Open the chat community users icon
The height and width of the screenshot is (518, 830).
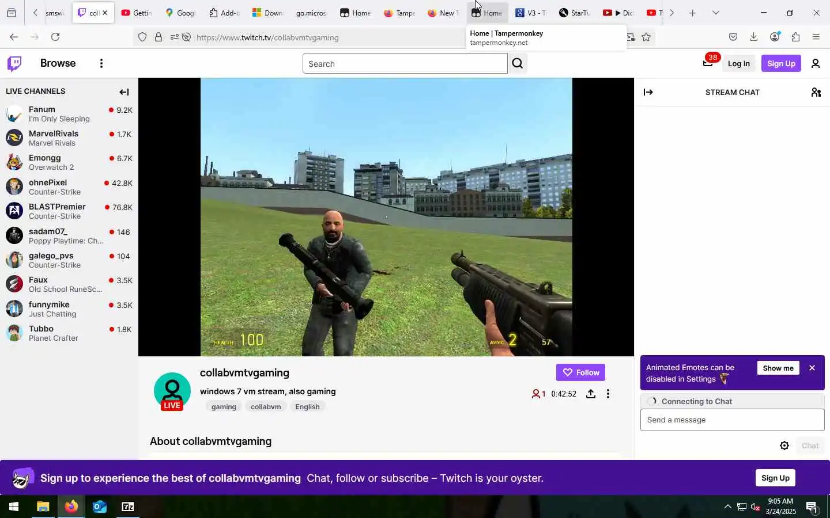coord(816,92)
